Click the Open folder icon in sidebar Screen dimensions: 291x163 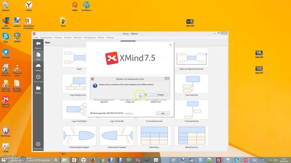pos(38,88)
